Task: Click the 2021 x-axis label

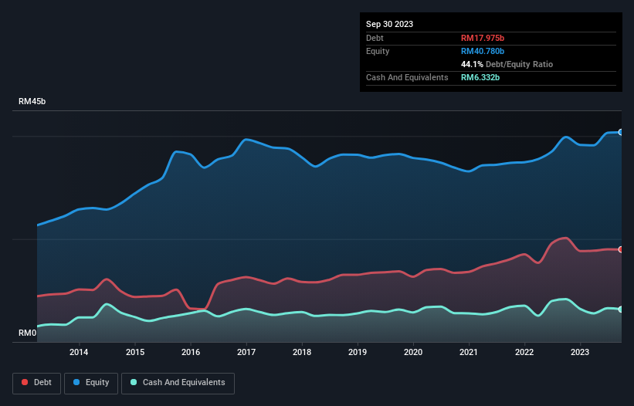Action: tap(469, 352)
